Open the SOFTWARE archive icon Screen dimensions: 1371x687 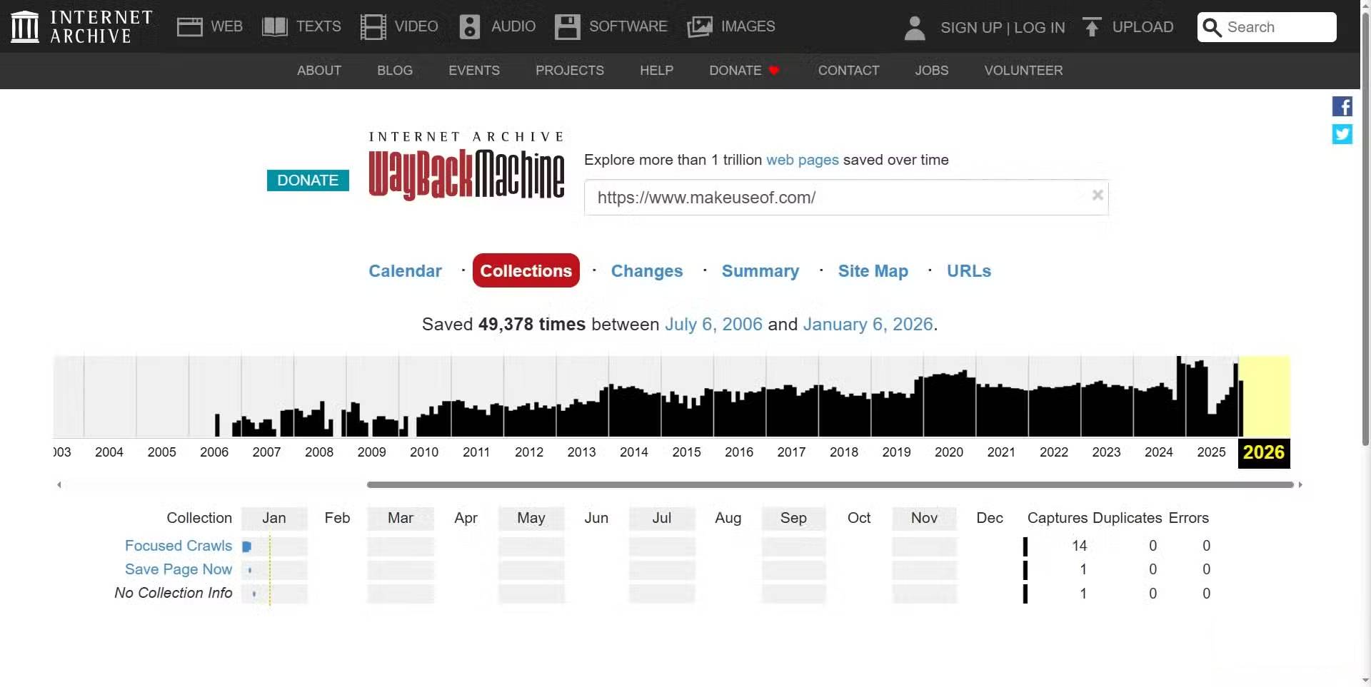click(x=566, y=26)
